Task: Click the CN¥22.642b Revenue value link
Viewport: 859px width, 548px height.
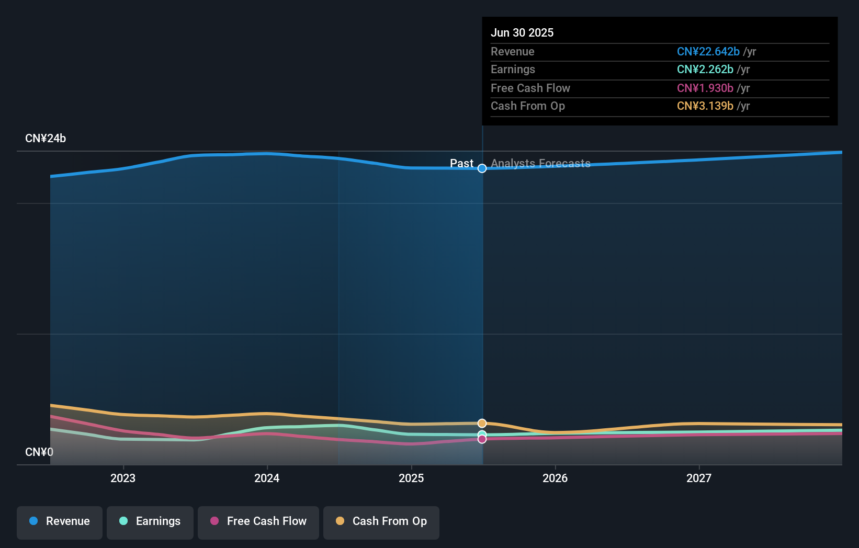Action: coord(708,52)
